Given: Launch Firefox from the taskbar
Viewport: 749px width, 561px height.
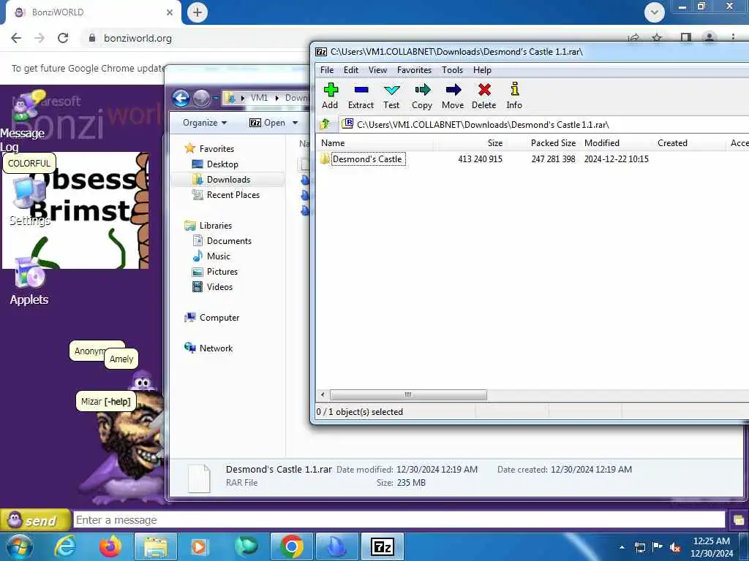Looking at the screenshot, I should pos(110,547).
